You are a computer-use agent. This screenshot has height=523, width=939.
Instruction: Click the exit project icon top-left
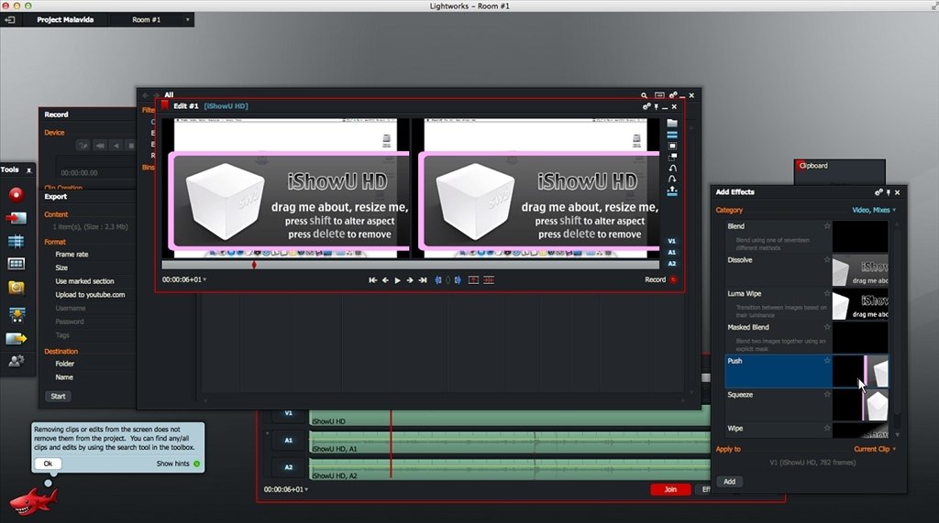coord(10,20)
